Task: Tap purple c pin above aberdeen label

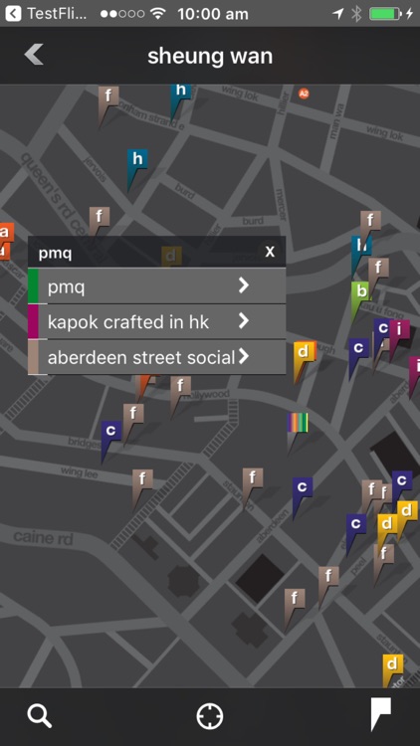Action: [x=303, y=487]
